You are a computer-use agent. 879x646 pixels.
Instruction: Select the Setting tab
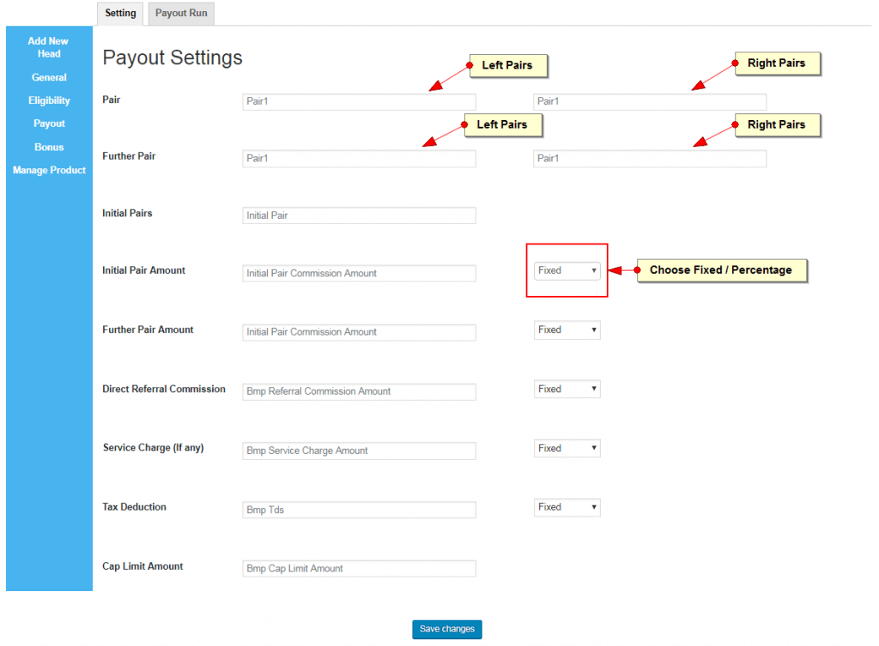pyautogui.click(x=120, y=14)
